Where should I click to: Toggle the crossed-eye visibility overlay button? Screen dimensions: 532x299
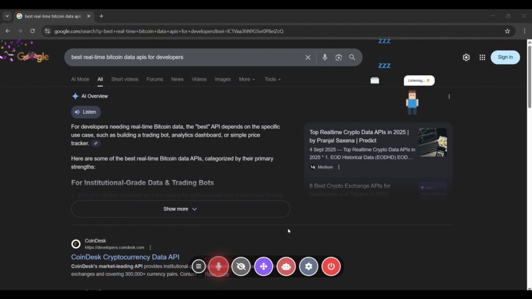click(x=241, y=267)
